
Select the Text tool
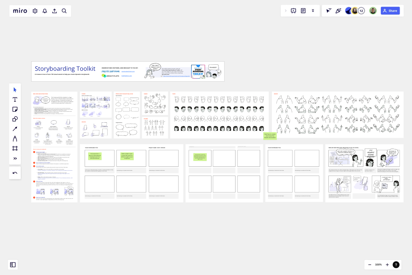[15, 99]
